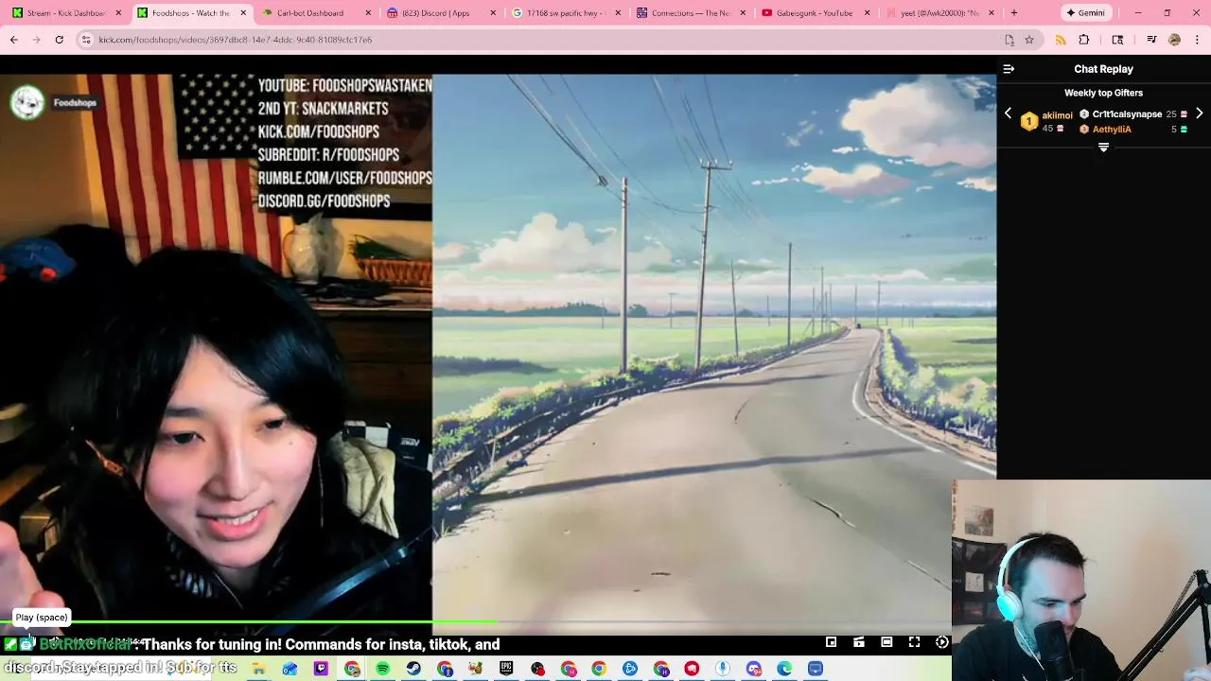1211x681 pixels.
Task: Open Spotify from the taskbar
Action: (x=382, y=669)
